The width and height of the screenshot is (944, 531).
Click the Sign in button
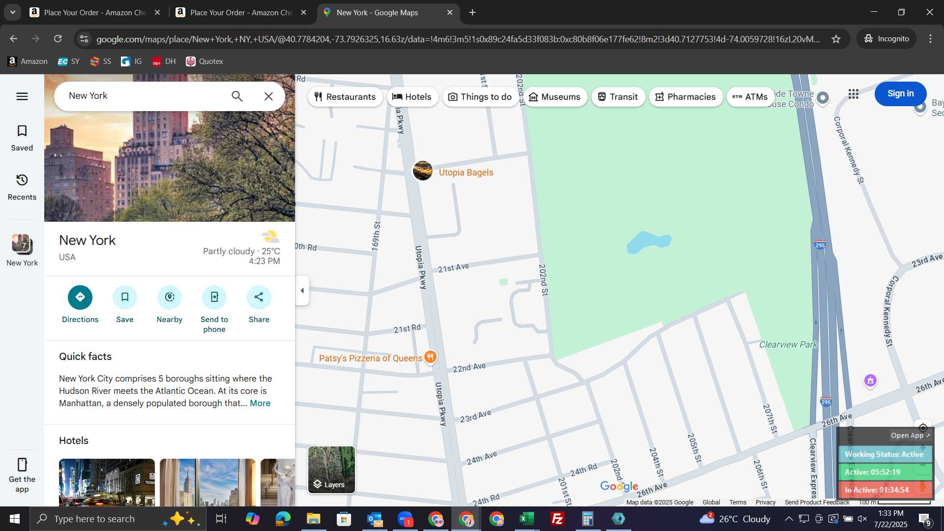click(x=900, y=93)
